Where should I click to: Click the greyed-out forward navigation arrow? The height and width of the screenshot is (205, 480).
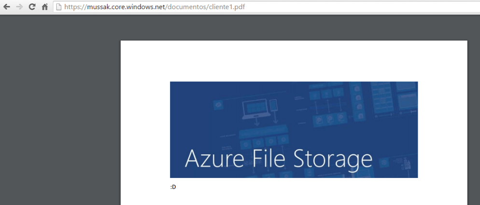pyautogui.click(x=19, y=7)
